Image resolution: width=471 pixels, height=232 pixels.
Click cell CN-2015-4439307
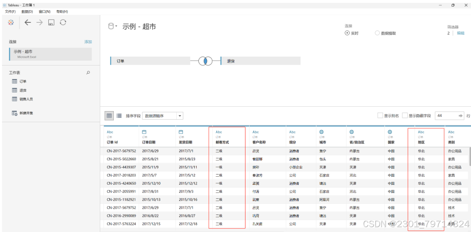click(122, 167)
